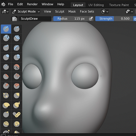Select the Thumb brush tool
This screenshot has width=136, height=136.
click(x=6, y=115)
